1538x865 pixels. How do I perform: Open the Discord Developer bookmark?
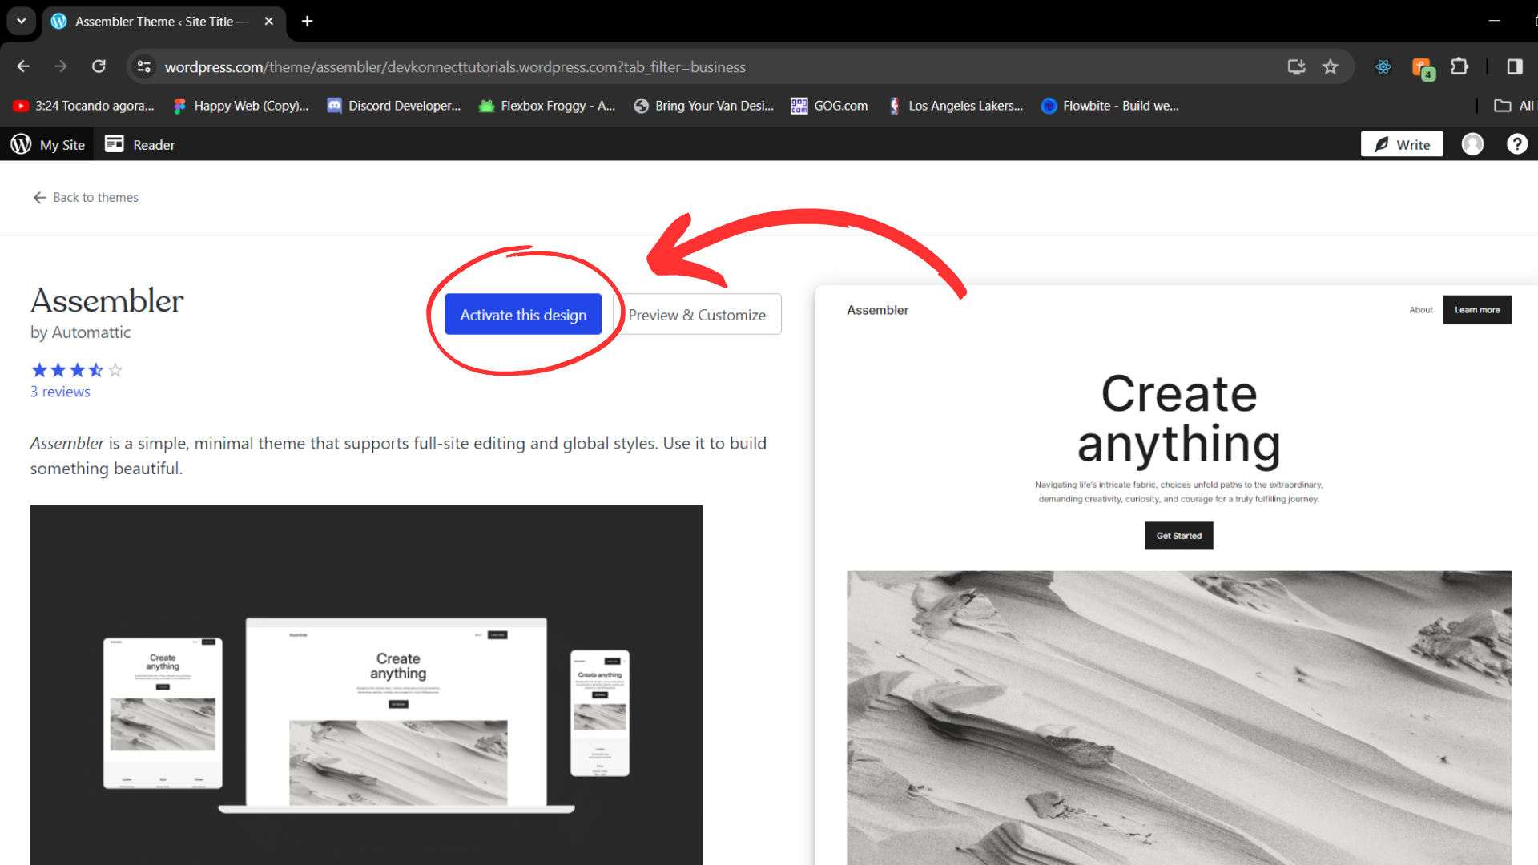pyautogui.click(x=394, y=106)
